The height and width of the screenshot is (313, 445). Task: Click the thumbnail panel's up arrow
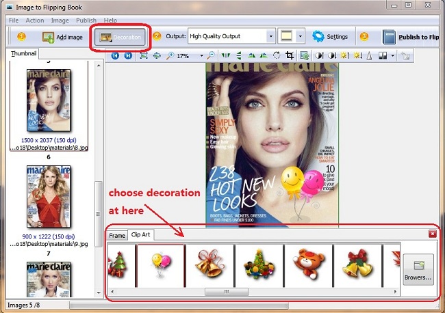[99, 66]
